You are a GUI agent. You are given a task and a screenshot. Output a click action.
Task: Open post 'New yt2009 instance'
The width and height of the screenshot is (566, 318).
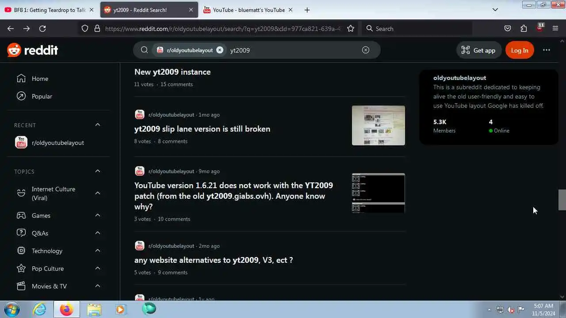172,72
